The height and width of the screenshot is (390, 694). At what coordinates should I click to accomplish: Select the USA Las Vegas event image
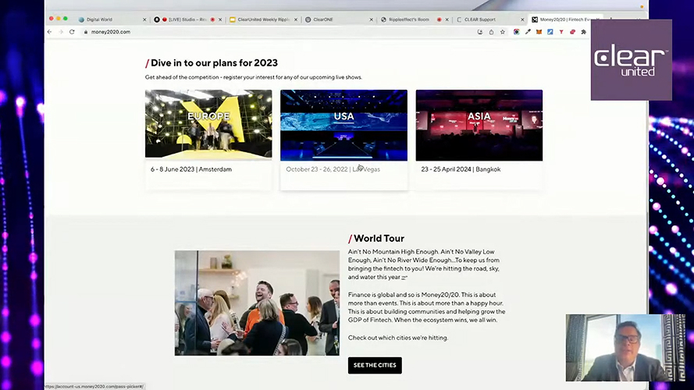(343, 125)
